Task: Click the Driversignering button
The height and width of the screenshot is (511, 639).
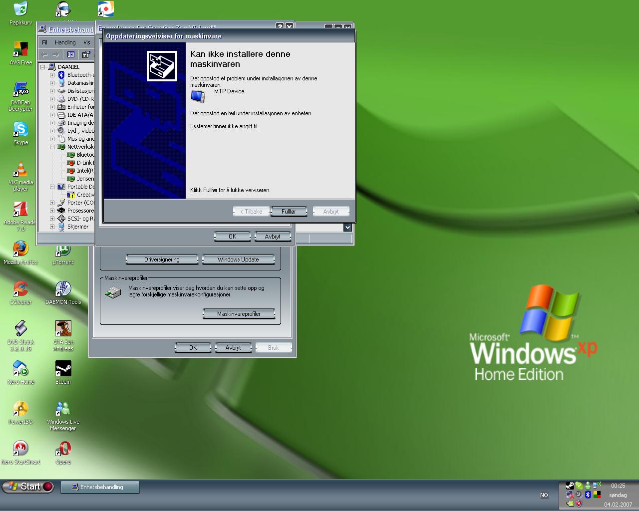Action: pos(162,259)
